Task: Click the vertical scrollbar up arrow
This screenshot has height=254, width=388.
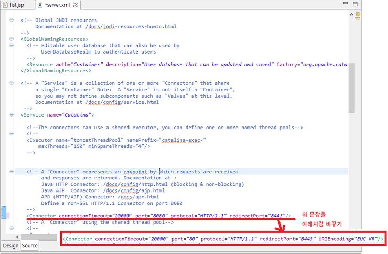Action: pyautogui.click(x=352, y=15)
